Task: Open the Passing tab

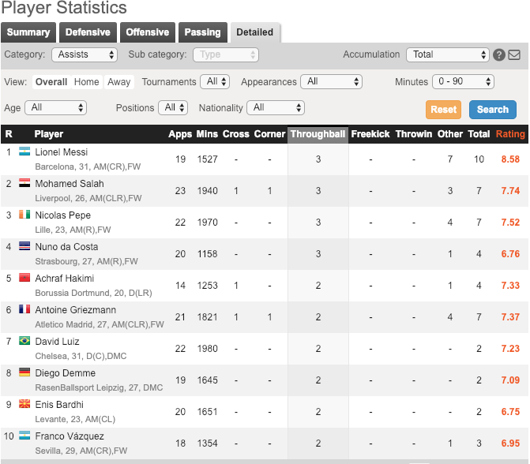Action: [x=202, y=32]
